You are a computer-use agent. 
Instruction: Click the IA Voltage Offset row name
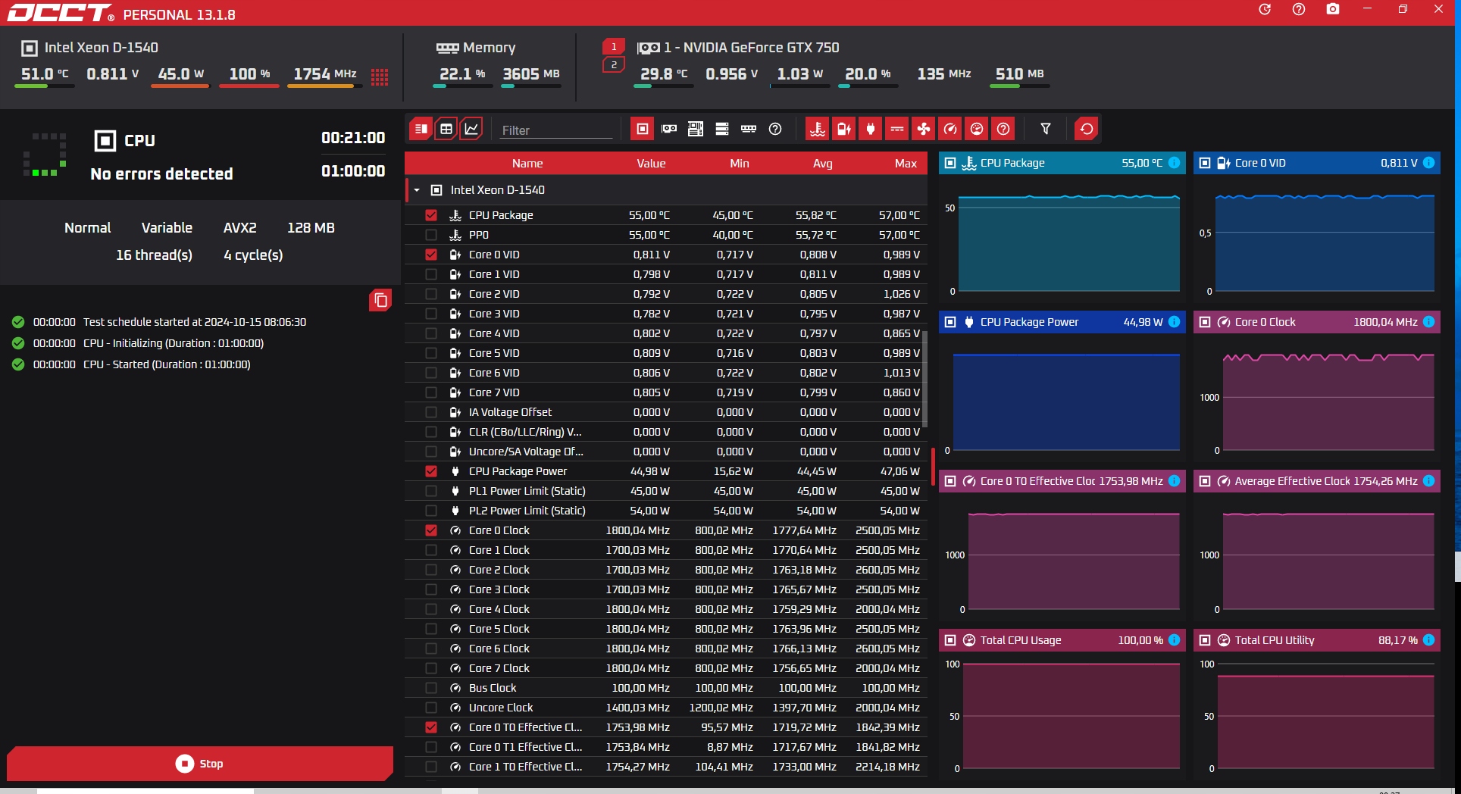tap(510, 412)
